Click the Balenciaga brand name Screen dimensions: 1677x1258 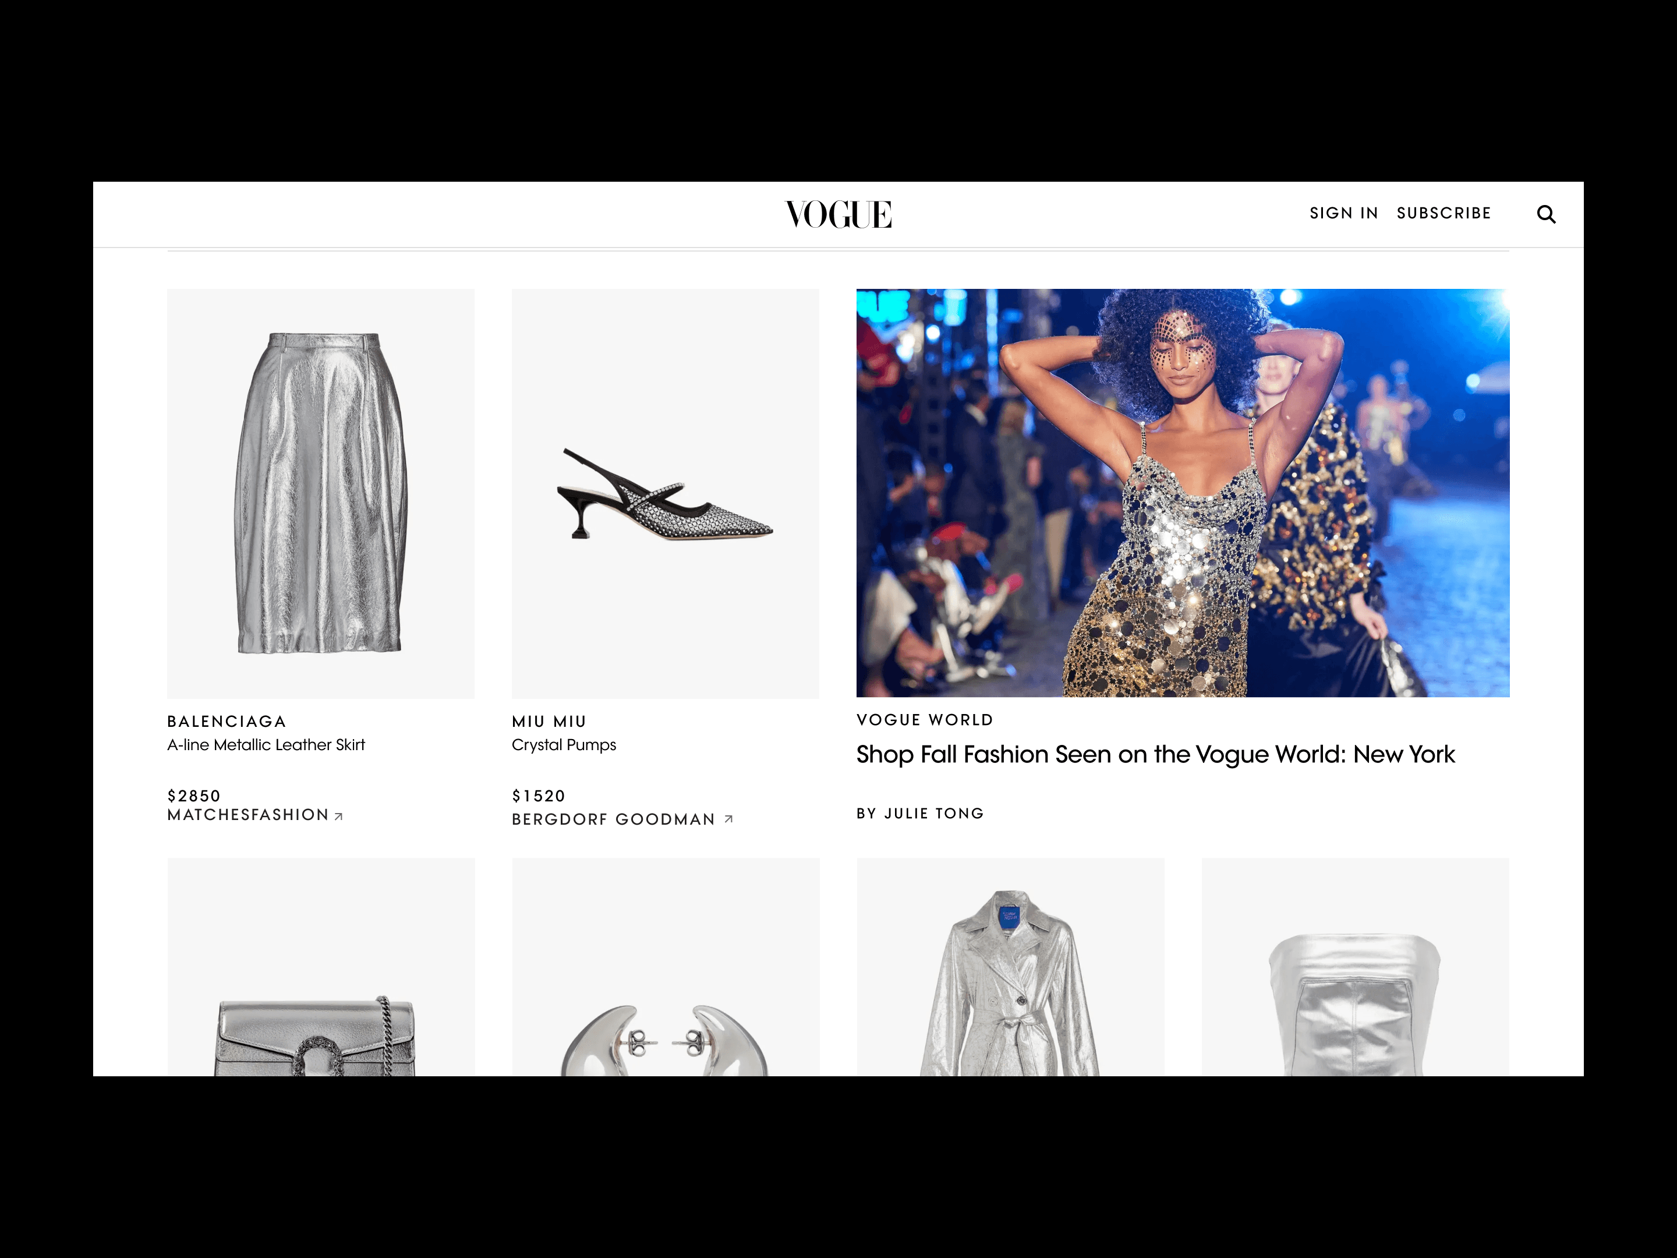click(227, 722)
